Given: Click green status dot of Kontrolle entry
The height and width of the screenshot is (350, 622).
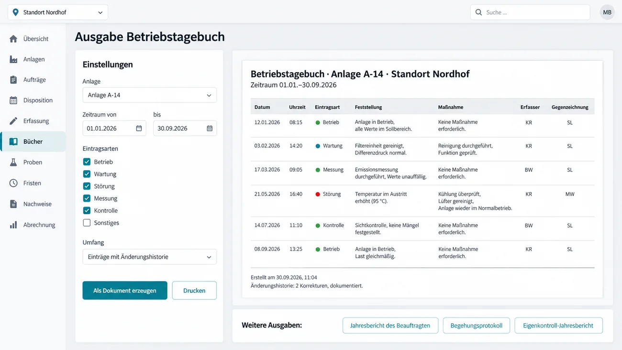Looking at the screenshot, I should coord(318,226).
